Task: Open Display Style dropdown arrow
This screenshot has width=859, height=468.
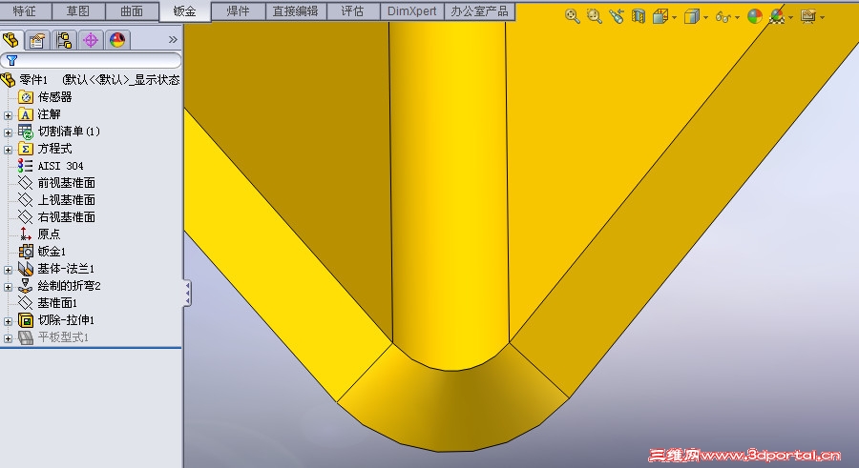Action: pyautogui.click(x=705, y=18)
